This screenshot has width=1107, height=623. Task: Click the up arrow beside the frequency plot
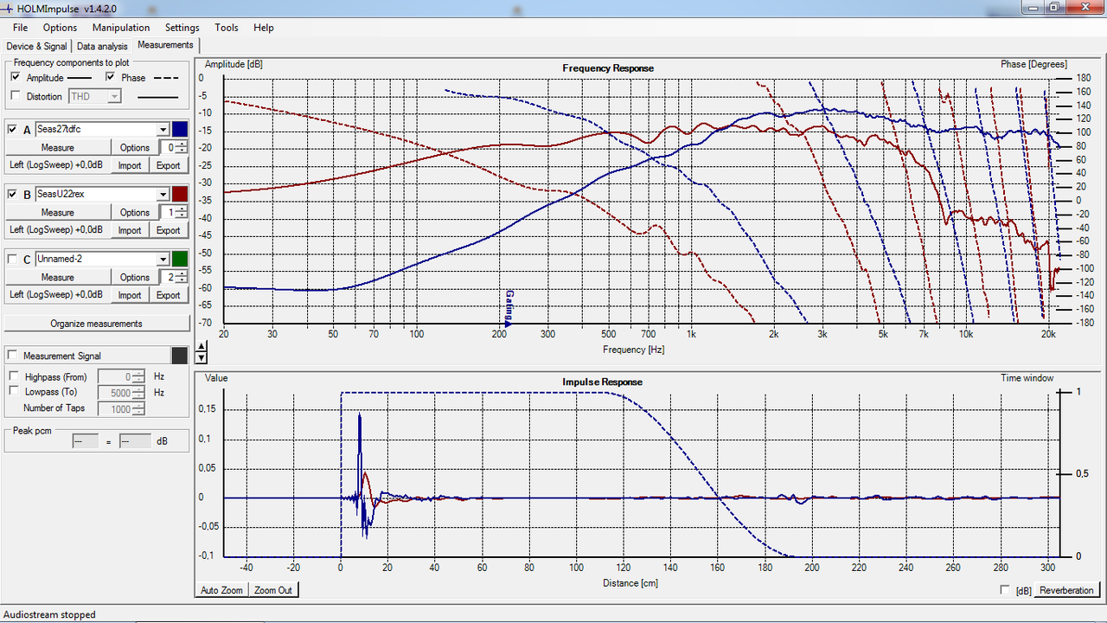pos(202,346)
